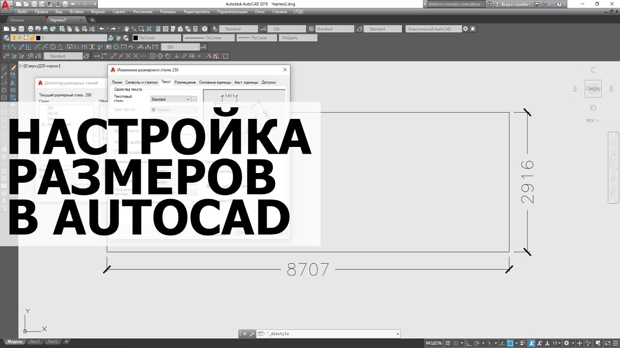This screenshot has width=620, height=348.
Task: Click the Сверху face of the ViewCube
Action: [x=593, y=89]
